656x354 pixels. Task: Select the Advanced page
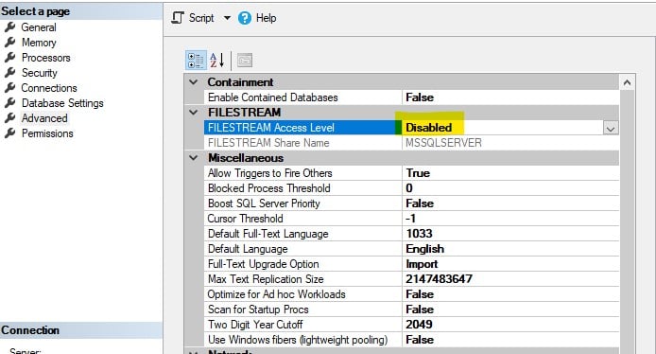point(44,118)
